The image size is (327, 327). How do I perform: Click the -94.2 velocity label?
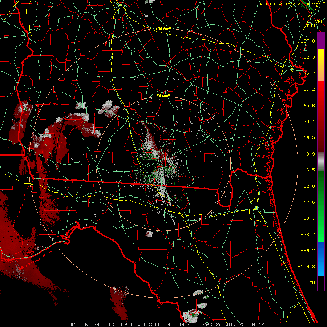[308, 251]
